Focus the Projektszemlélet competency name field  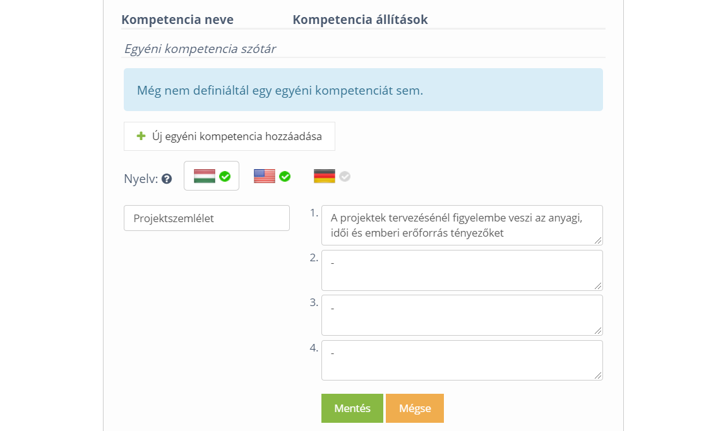click(206, 218)
